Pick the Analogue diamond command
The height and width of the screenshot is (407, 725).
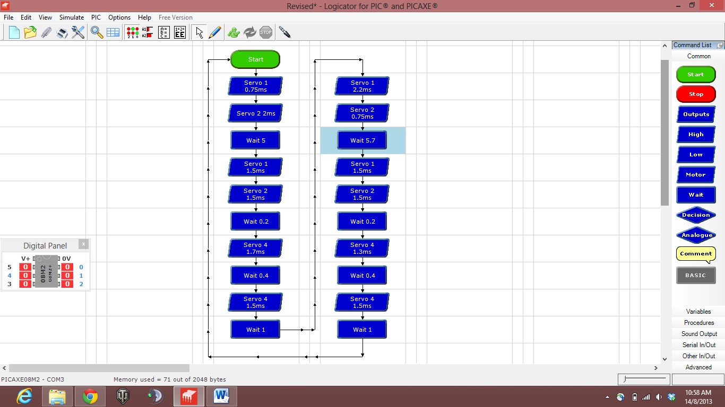coord(696,235)
